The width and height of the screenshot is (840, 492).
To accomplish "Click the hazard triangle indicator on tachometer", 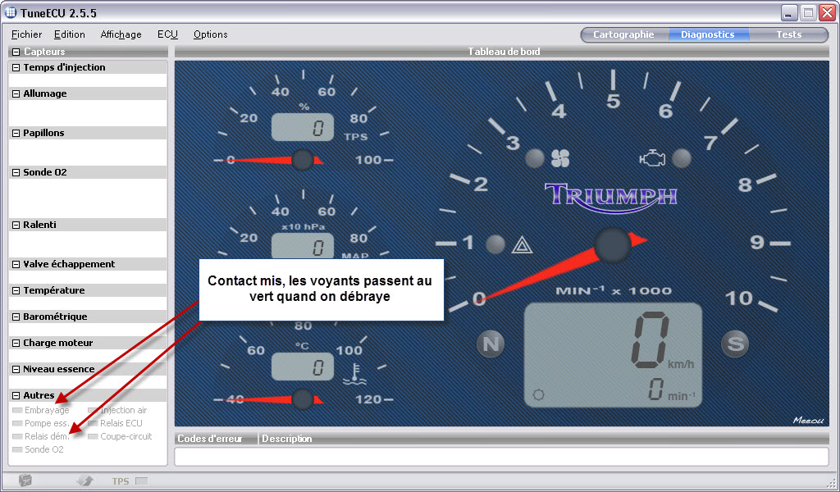I will click(x=521, y=244).
